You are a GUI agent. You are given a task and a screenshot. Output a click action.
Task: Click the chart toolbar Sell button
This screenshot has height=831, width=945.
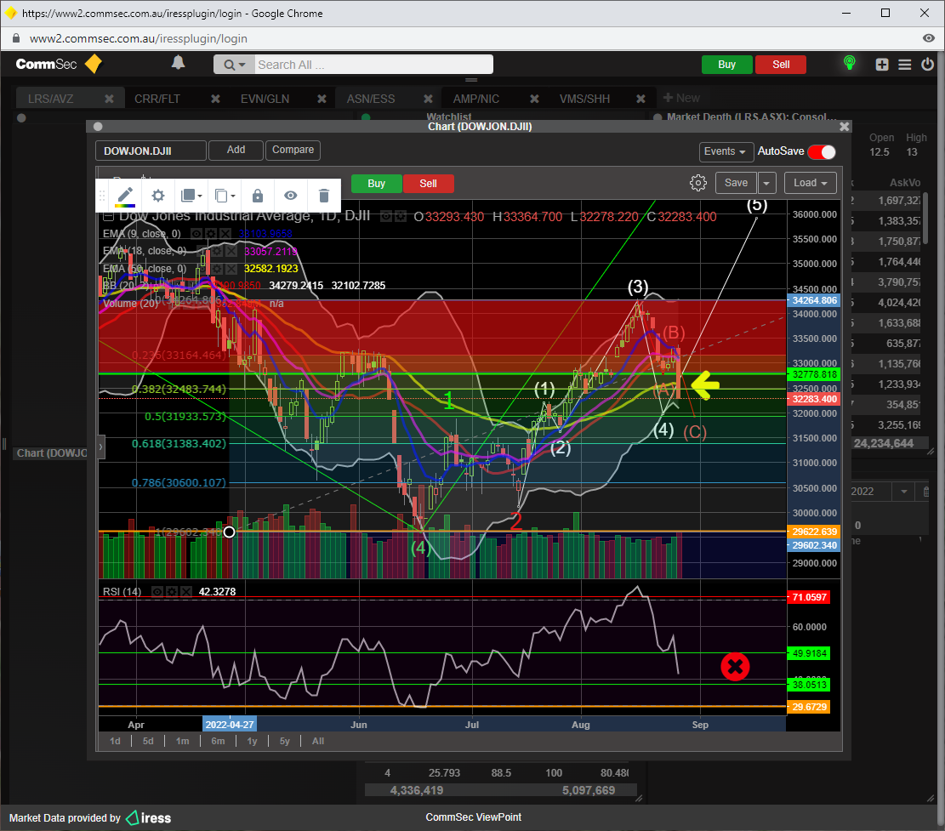[x=428, y=183]
